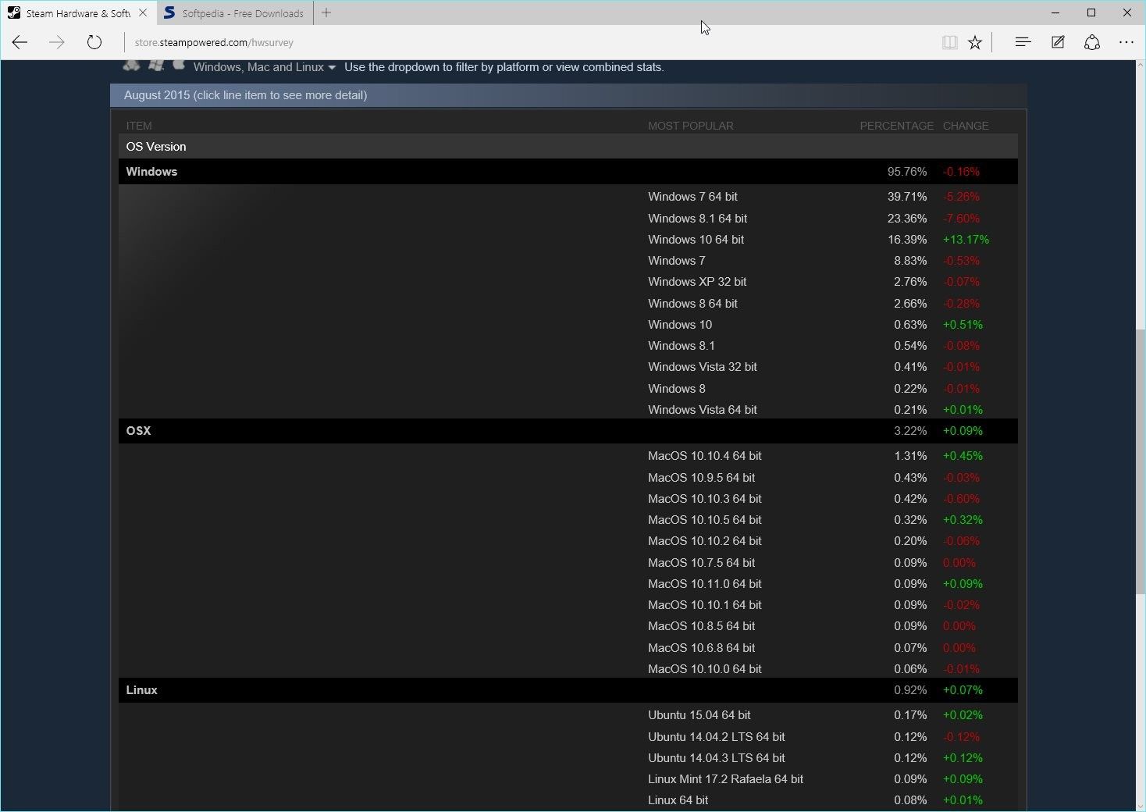Open Reading view book icon

click(x=949, y=43)
